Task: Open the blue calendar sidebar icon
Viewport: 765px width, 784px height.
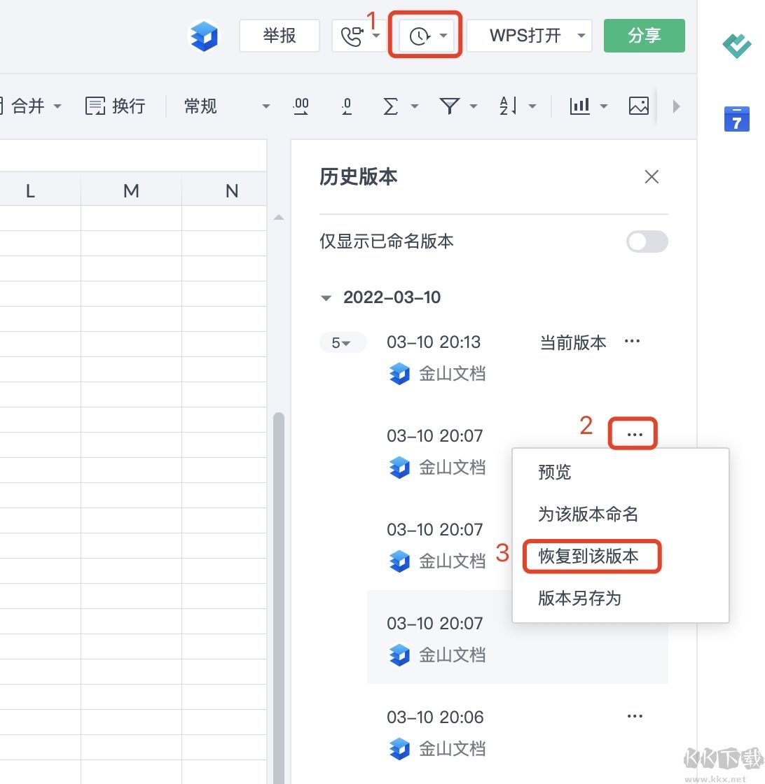Action: point(736,119)
